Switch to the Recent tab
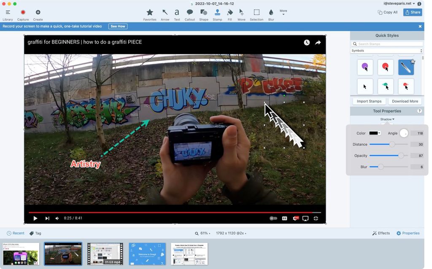 pyautogui.click(x=16, y=233)
